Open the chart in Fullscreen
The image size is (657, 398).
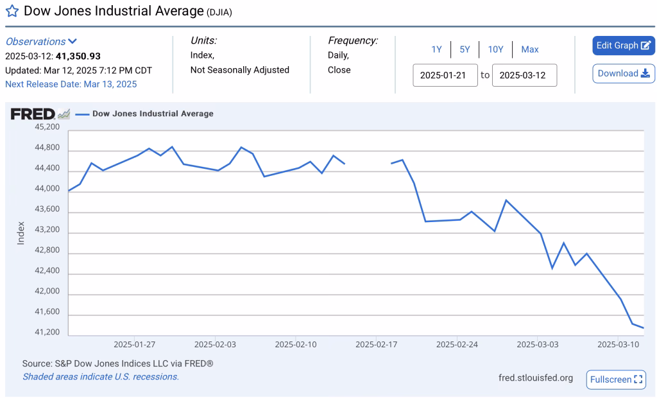click(x=616, y=379)
